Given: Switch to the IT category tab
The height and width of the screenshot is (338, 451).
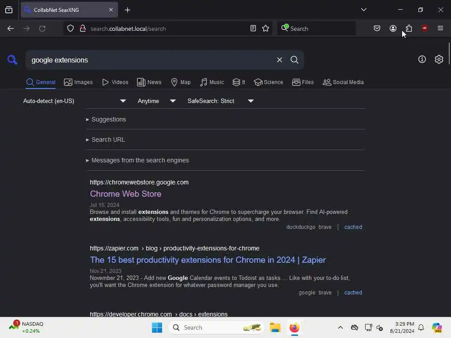Looking at the screenshot, I should [239, 82].
